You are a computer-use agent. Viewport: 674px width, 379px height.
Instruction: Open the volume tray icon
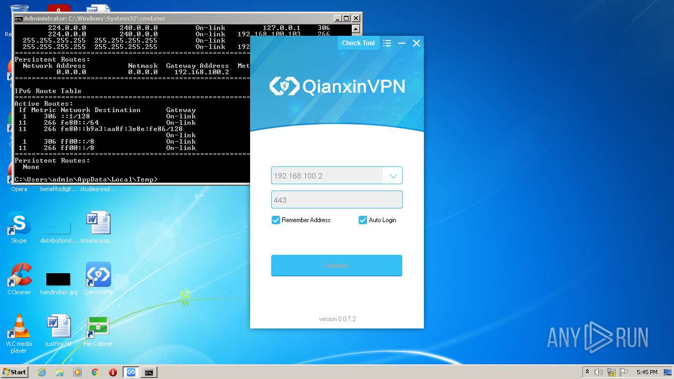[599, 372]
